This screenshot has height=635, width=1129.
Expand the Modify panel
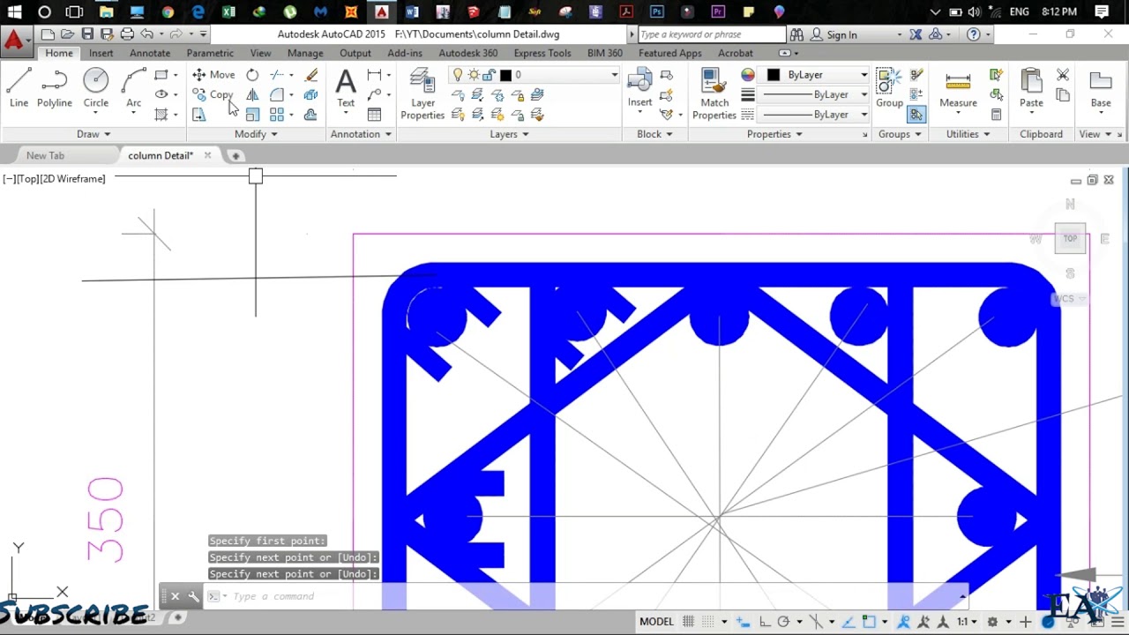pyautogui.click(x=256, y=134)
